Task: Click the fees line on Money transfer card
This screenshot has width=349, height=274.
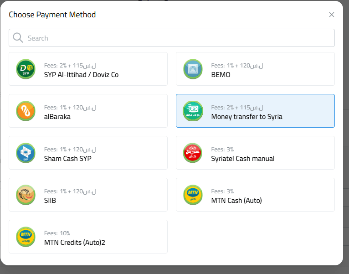Action: 237,108
